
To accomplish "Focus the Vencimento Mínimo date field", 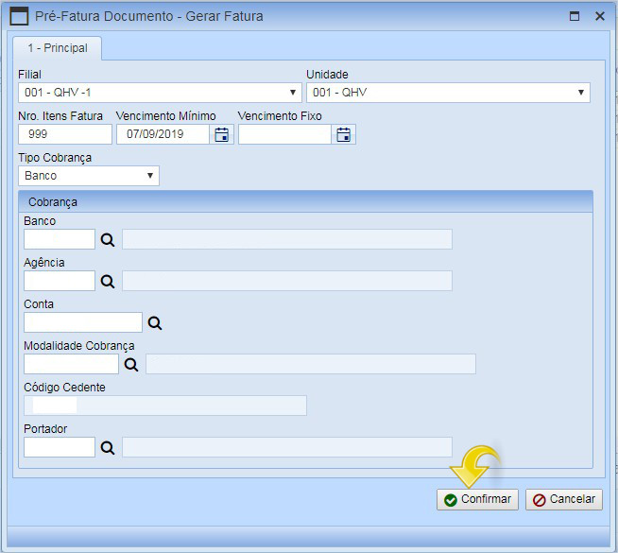I will click(x=163, y=135).
